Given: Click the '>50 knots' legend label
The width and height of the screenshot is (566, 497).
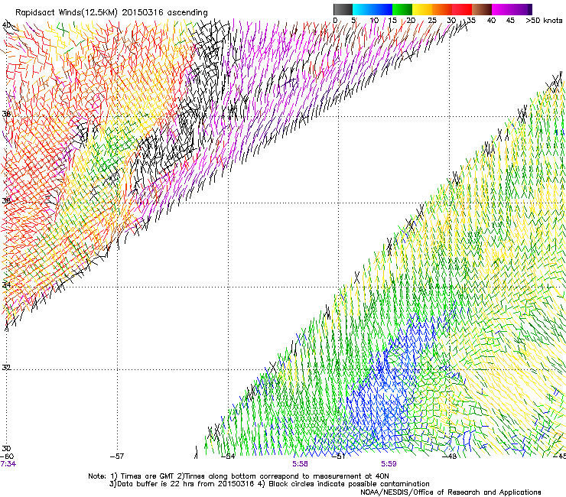Looking at the screenshot, I should pos(544,20).
